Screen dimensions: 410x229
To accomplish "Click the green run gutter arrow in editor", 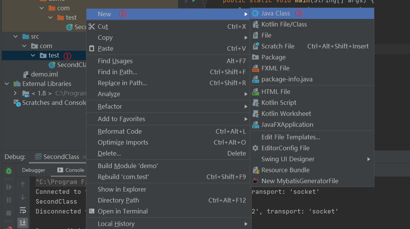I will [x=194, y=1].
